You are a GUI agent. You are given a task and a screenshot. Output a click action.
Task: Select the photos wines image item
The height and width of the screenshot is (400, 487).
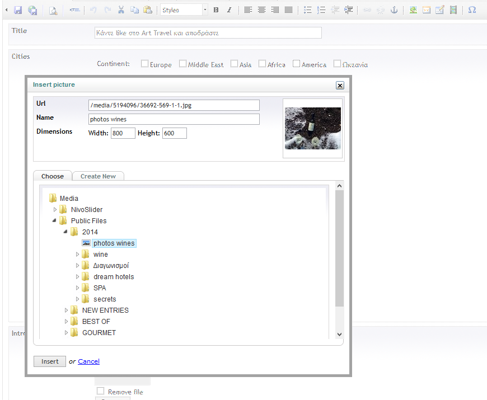pyautogui.click(x=114, y=243)
